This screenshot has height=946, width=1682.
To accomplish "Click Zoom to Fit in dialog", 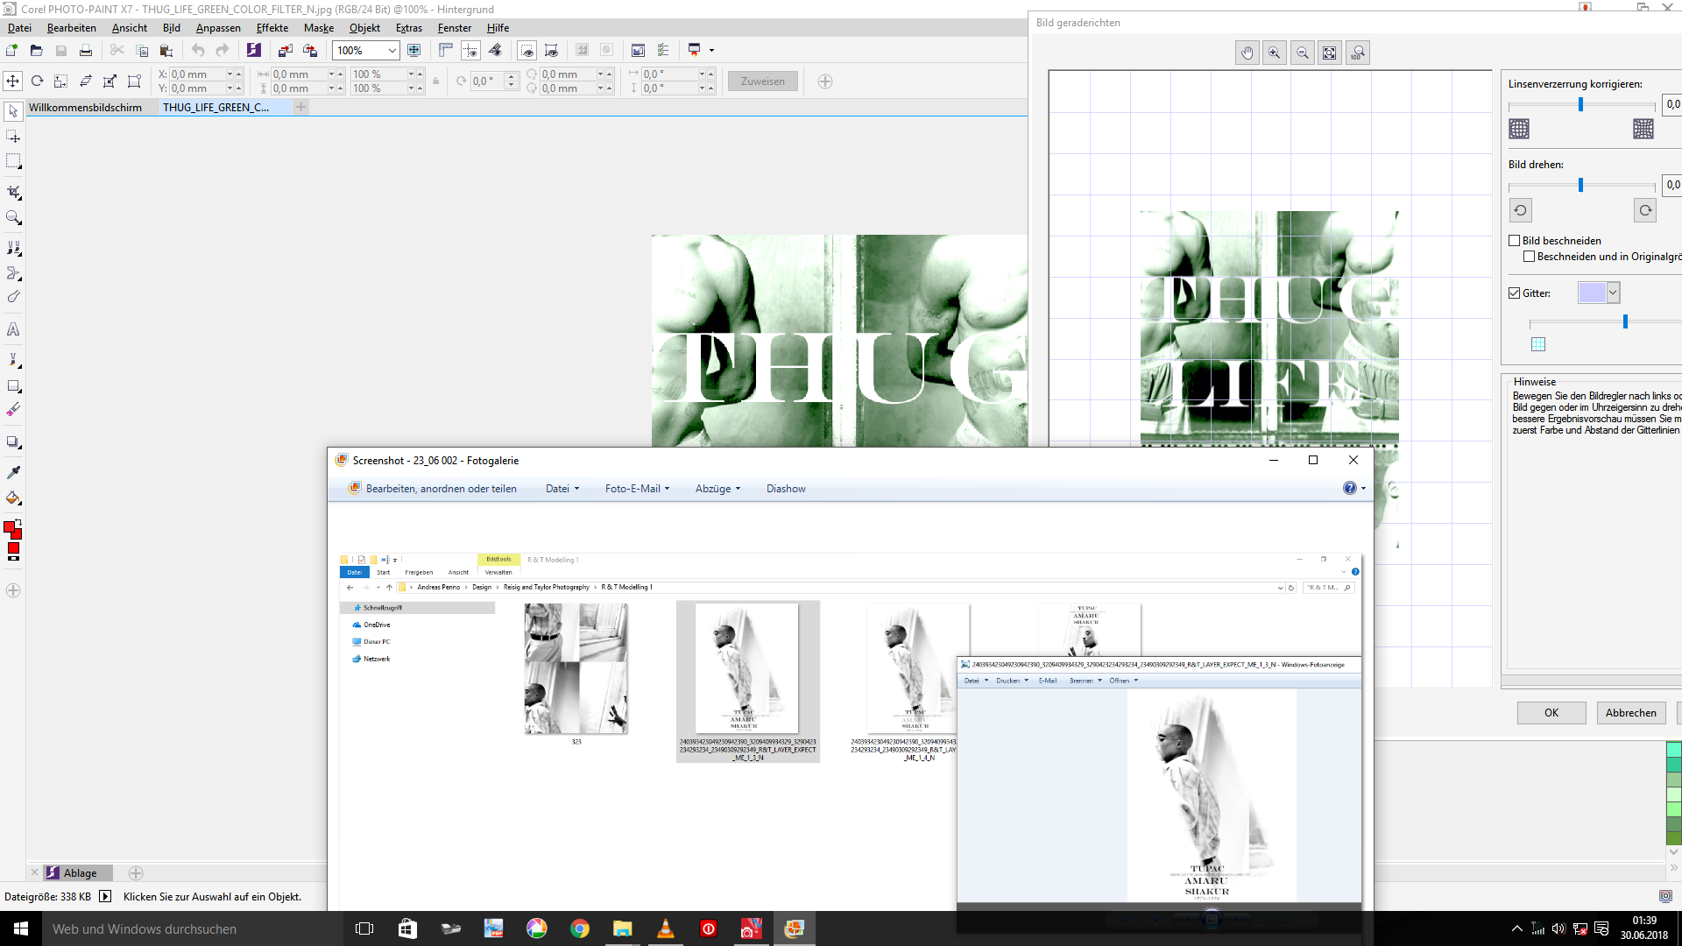I will click(x=1329, y=53).
